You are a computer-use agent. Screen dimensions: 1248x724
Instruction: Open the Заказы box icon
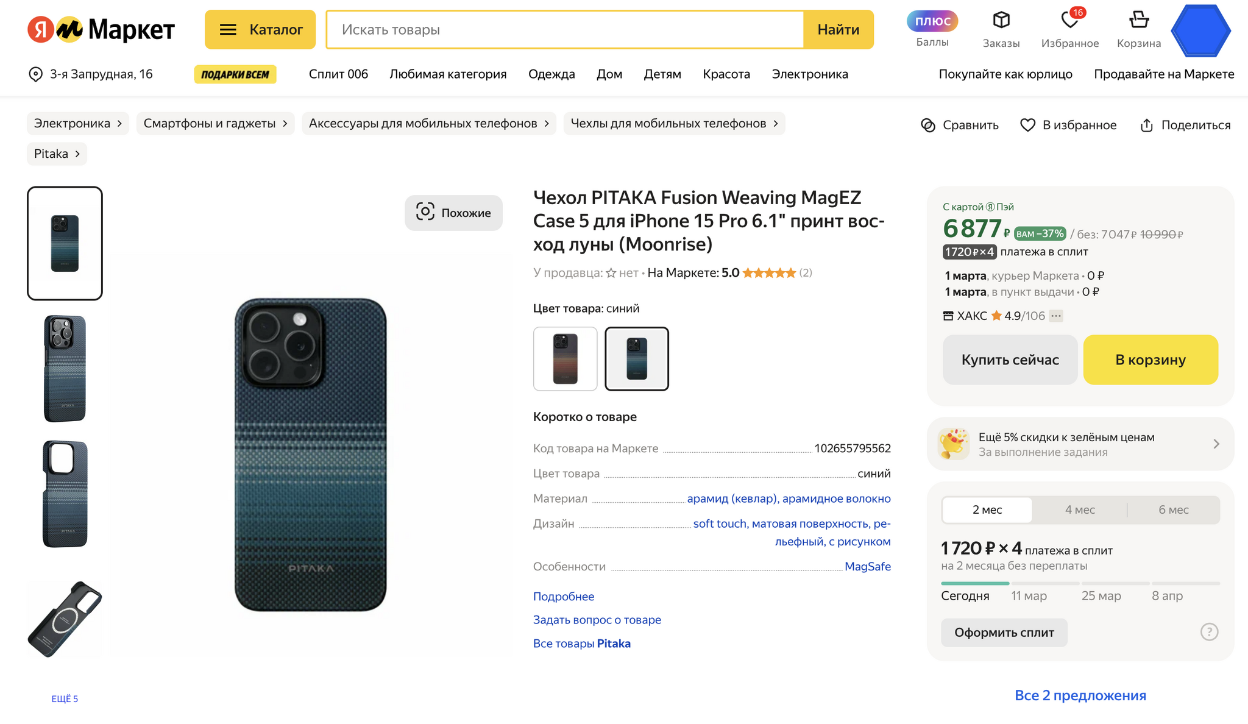pyautogui.click(x=1001, y=21)
